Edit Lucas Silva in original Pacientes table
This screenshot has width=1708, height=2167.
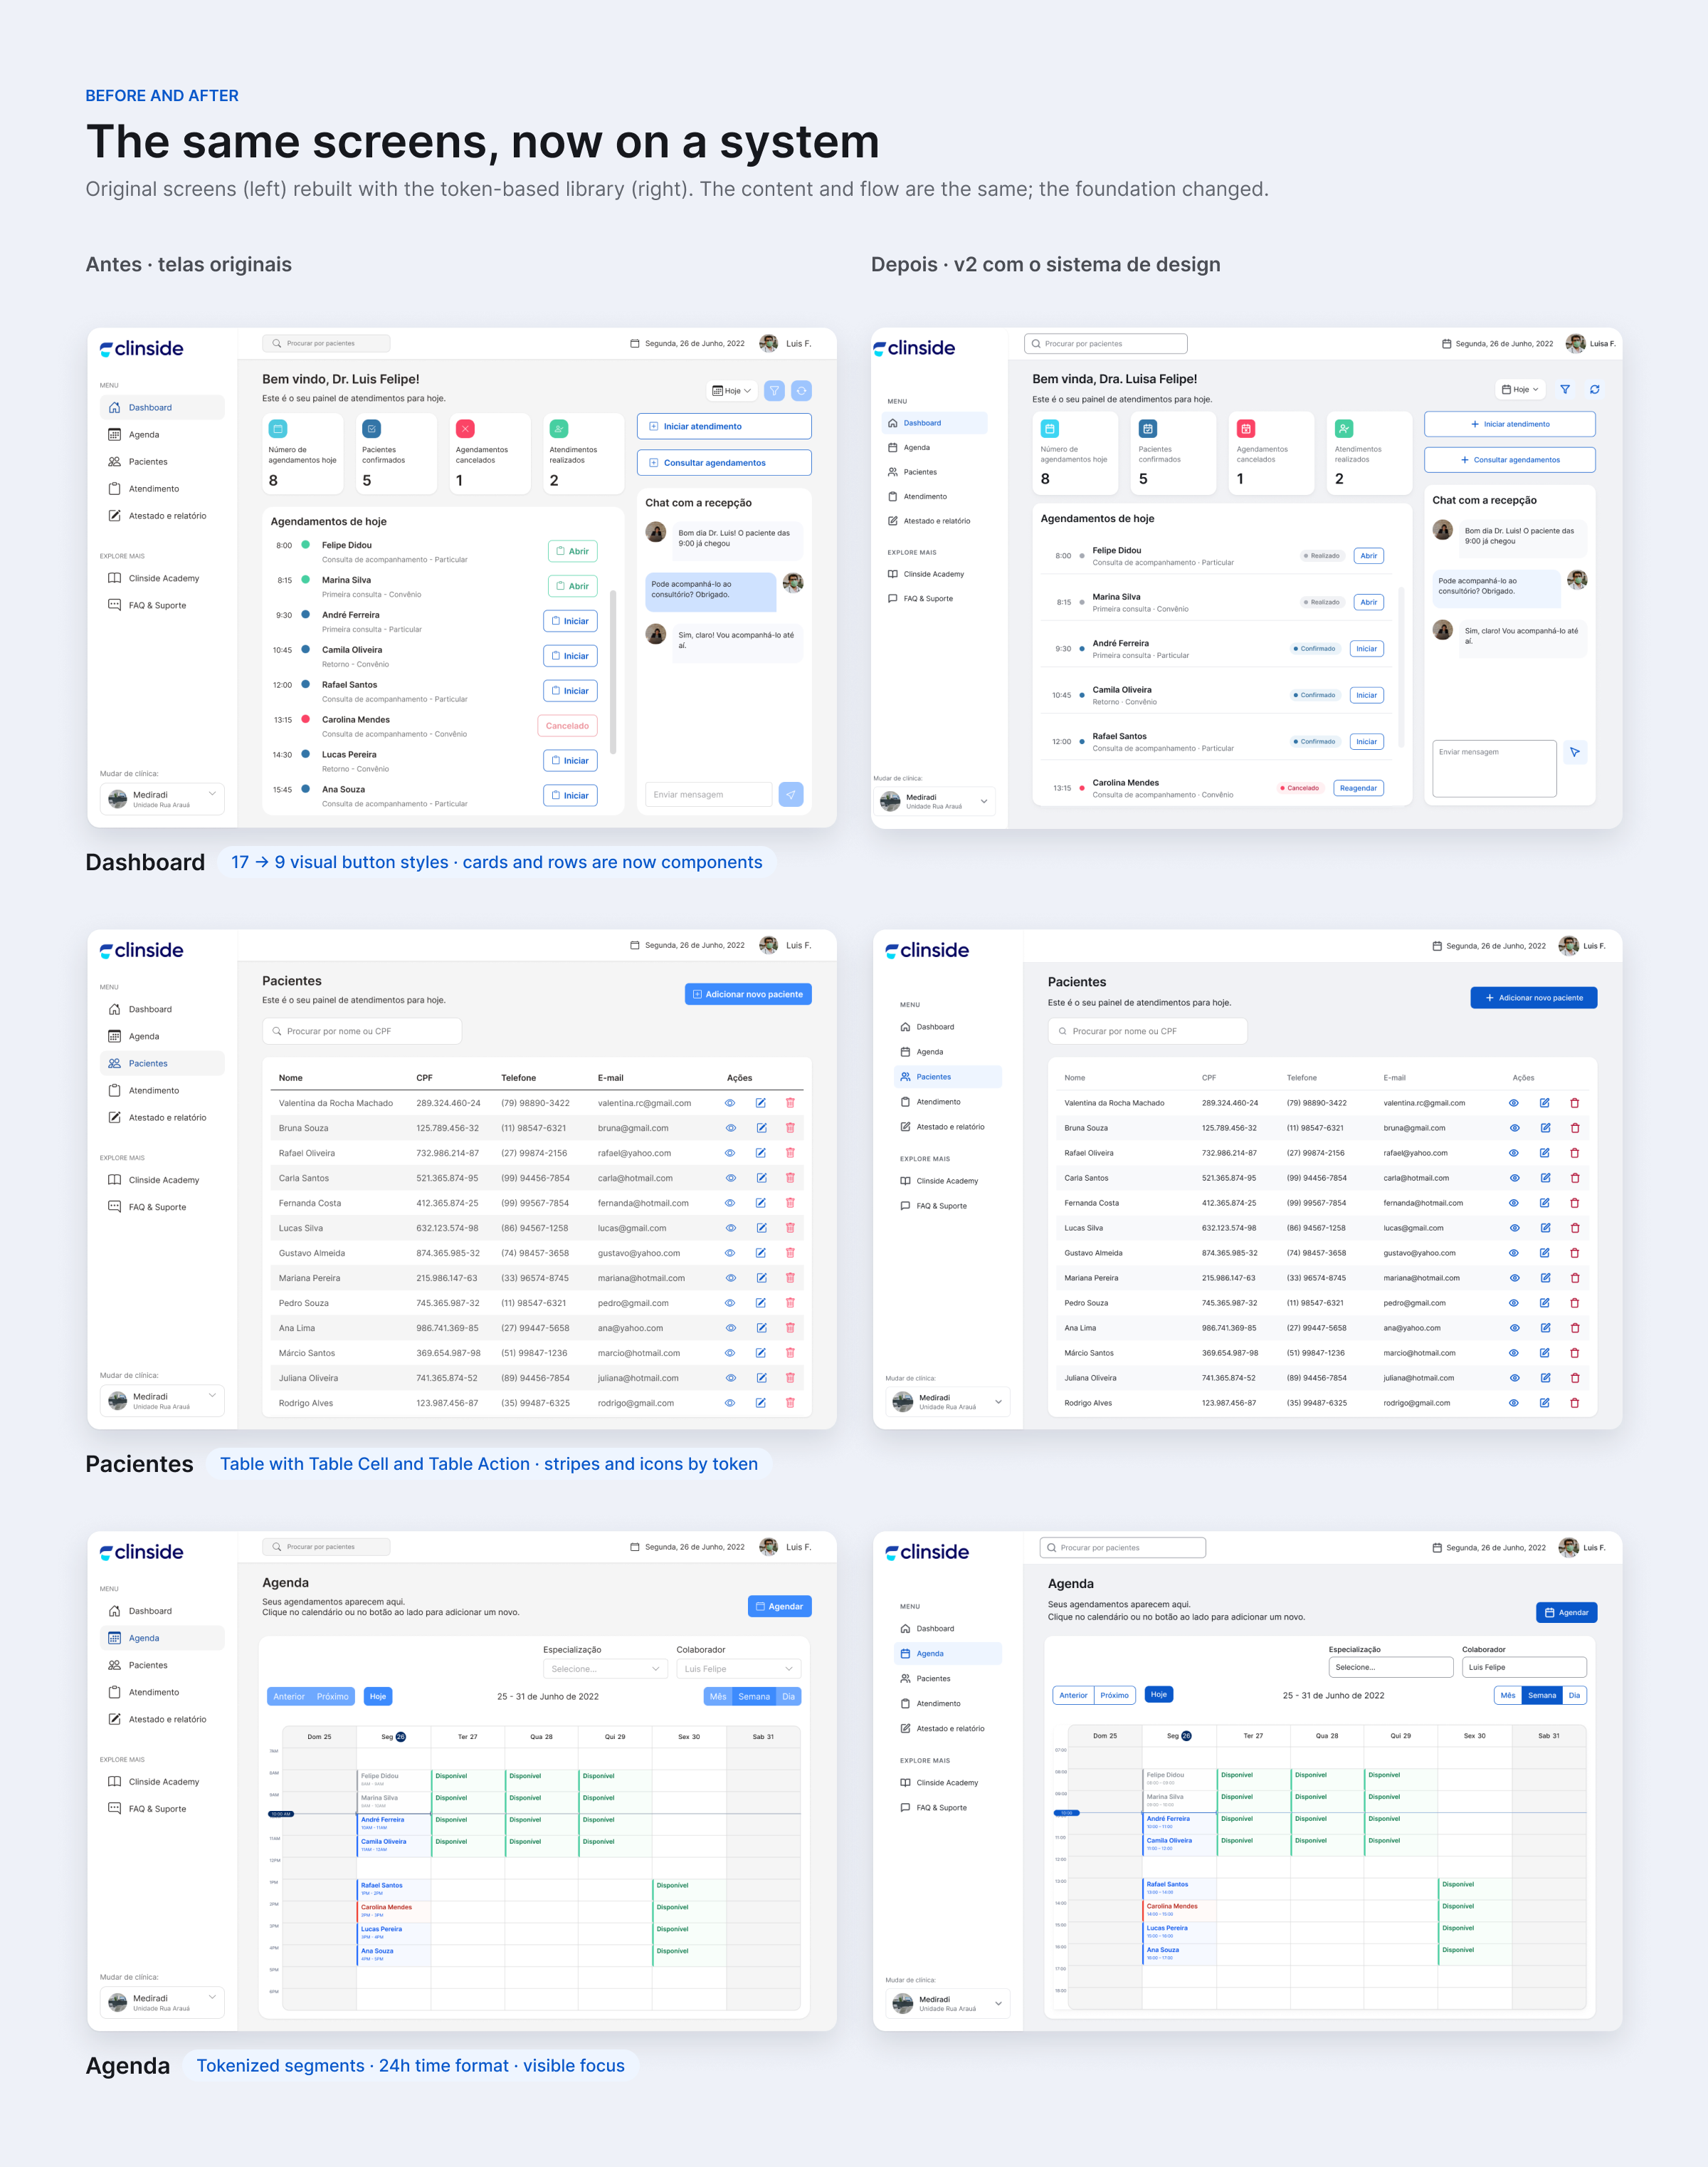(x=761, y=1228)
